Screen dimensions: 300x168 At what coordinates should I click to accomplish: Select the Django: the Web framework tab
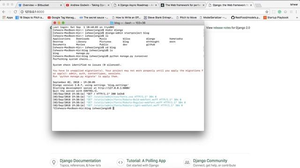pyautogui.click(x=230, y=5)
